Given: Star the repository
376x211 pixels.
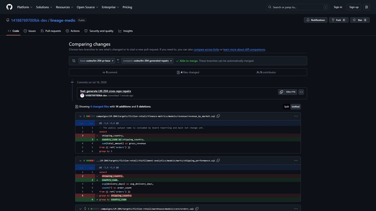Looking at the screenshot, I should [x=360, y=20].
